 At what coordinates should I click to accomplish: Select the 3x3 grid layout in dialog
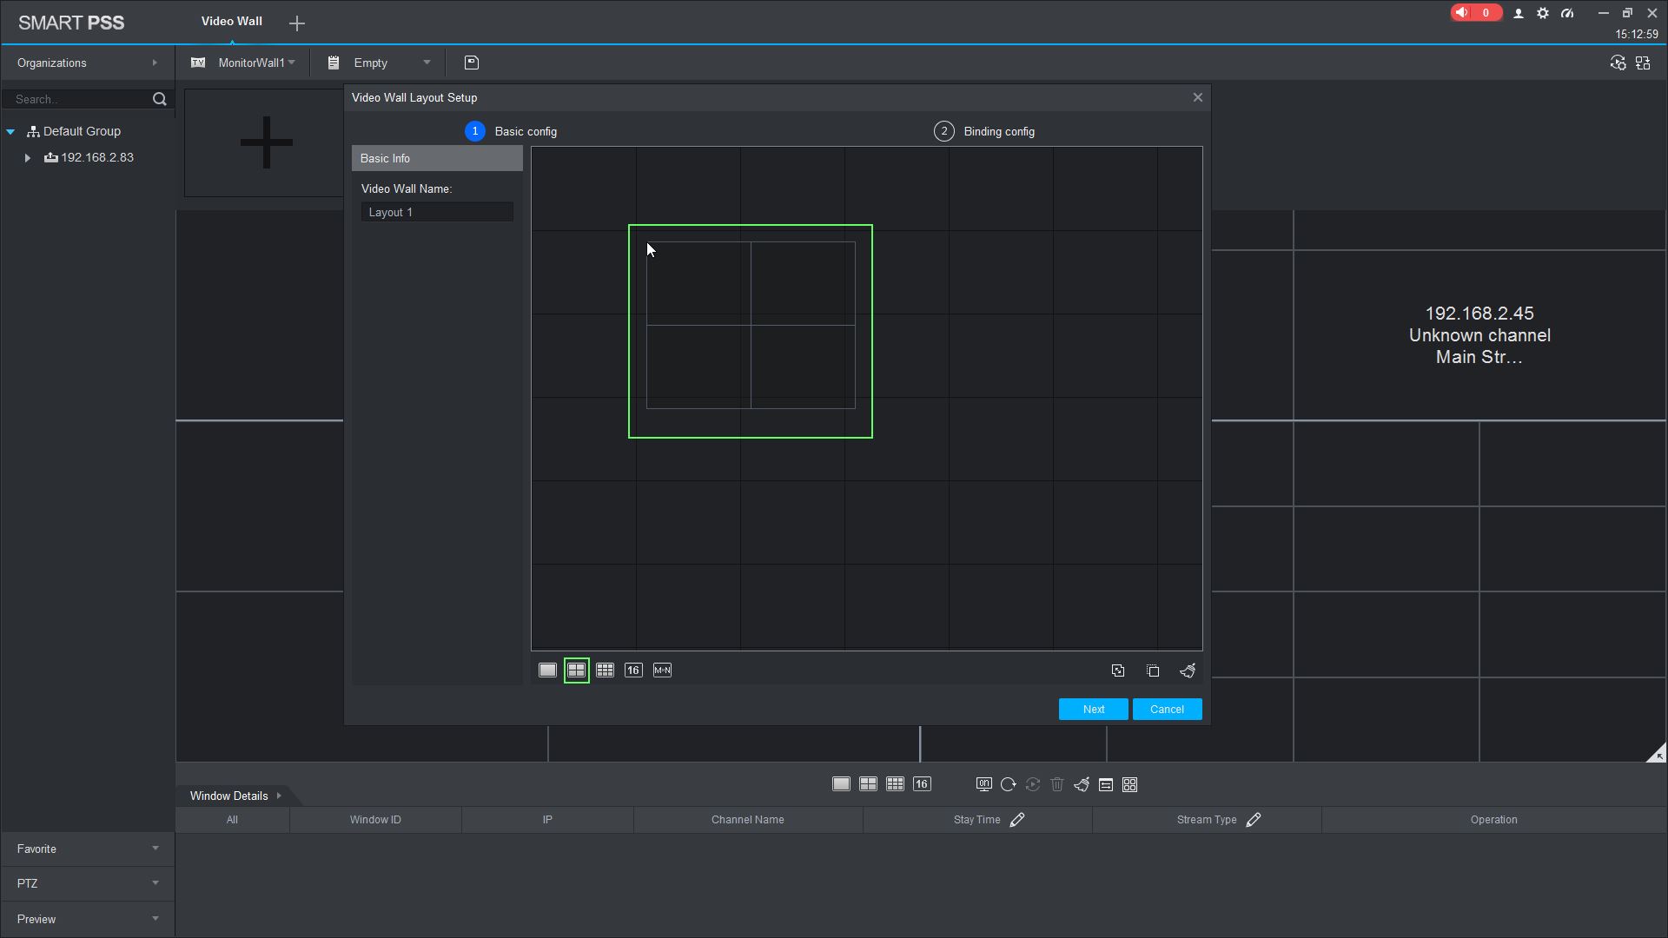click(x=605, y=670)
